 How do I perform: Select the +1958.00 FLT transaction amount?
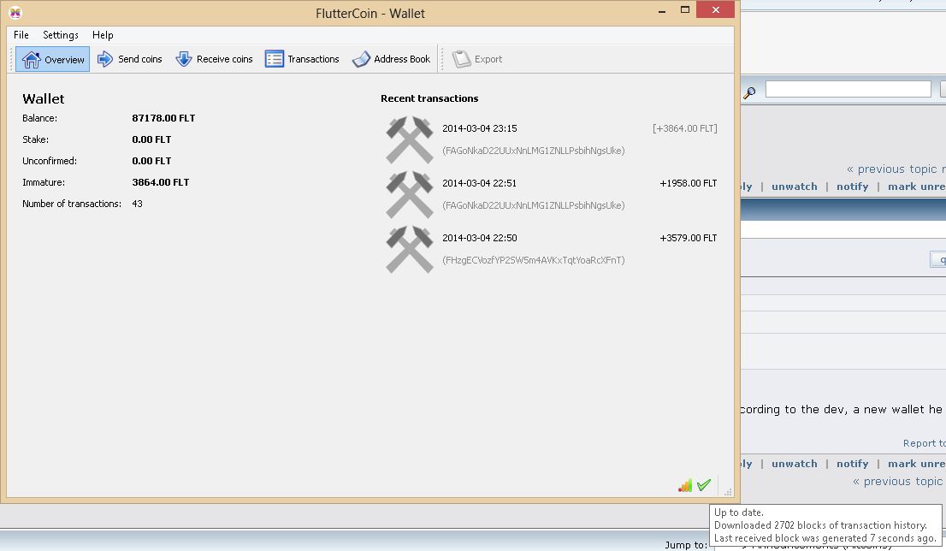pos(689,183)
